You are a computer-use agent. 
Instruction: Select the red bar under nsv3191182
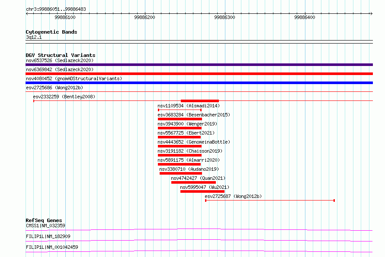click(180, 155)
